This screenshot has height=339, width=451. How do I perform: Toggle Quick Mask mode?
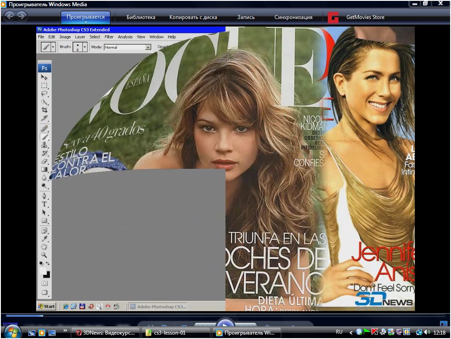point(44,283)
